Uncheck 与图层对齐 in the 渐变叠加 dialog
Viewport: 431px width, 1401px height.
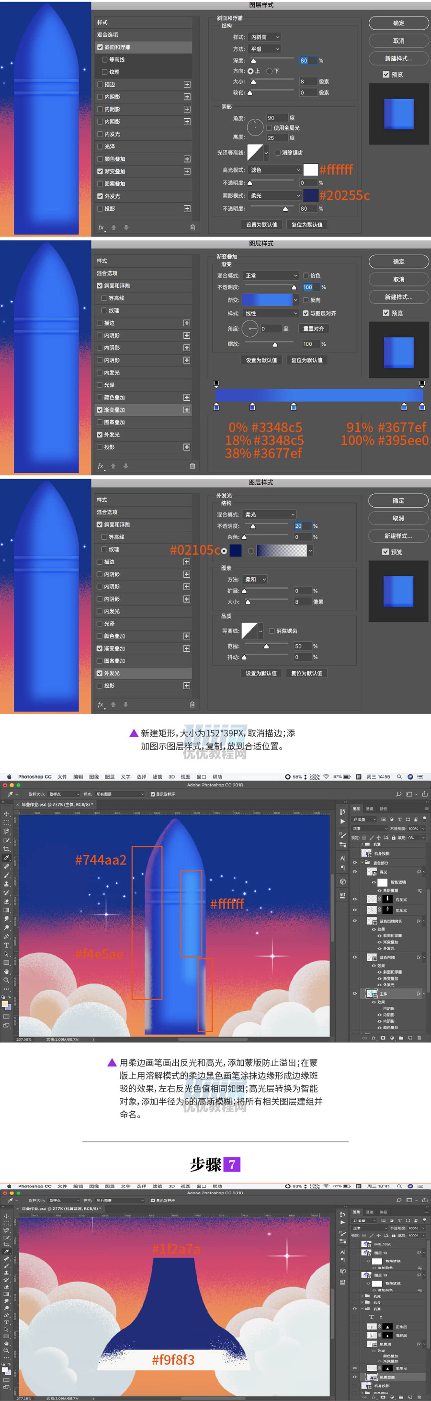pyautogui.click(x=306, y=313)
